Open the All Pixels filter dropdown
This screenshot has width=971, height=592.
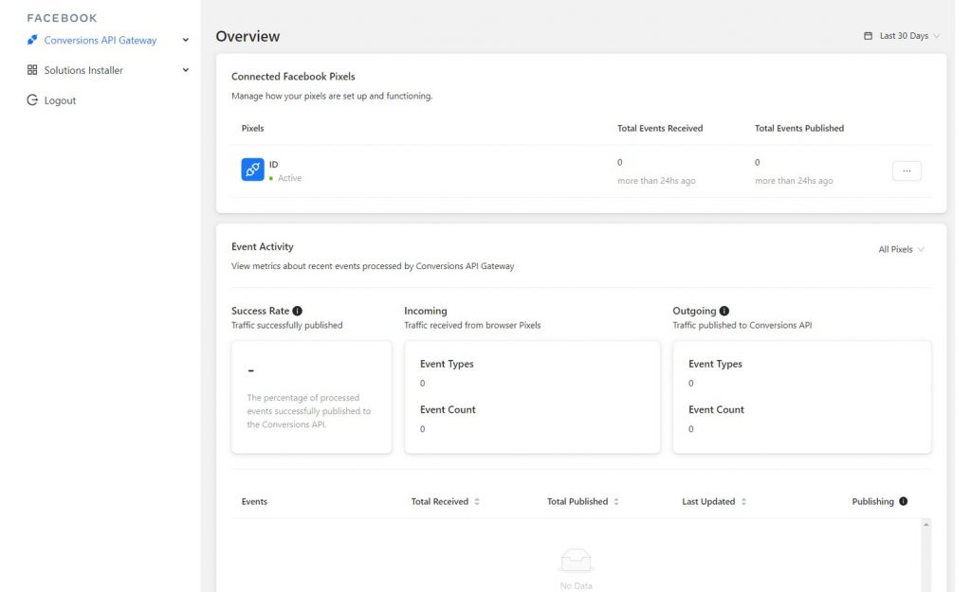(901, 249)
